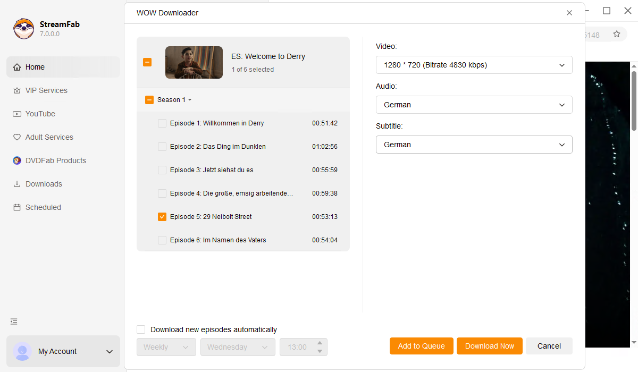Open the Video resolution dropdown
Viewport: 638px width, 372px height.
pyautogui.click(x=474, y=65)
